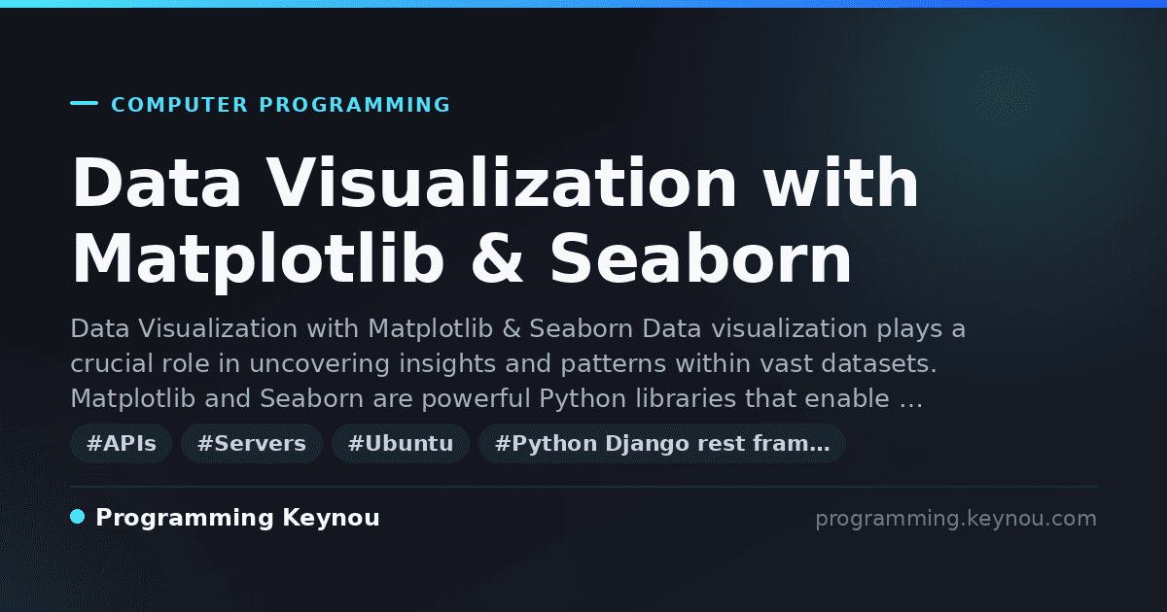Screen dimensions: 1167x612
Task: Select the #APIs tag
Action: 122,444
